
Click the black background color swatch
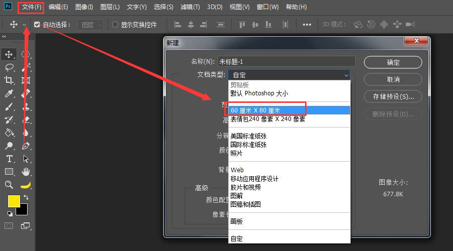(x=24, y=210)
